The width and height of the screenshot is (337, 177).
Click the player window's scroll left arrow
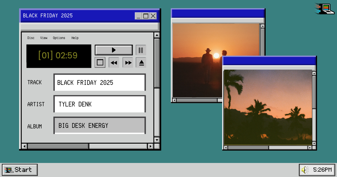pyautogui.click(x=24, y=146)
